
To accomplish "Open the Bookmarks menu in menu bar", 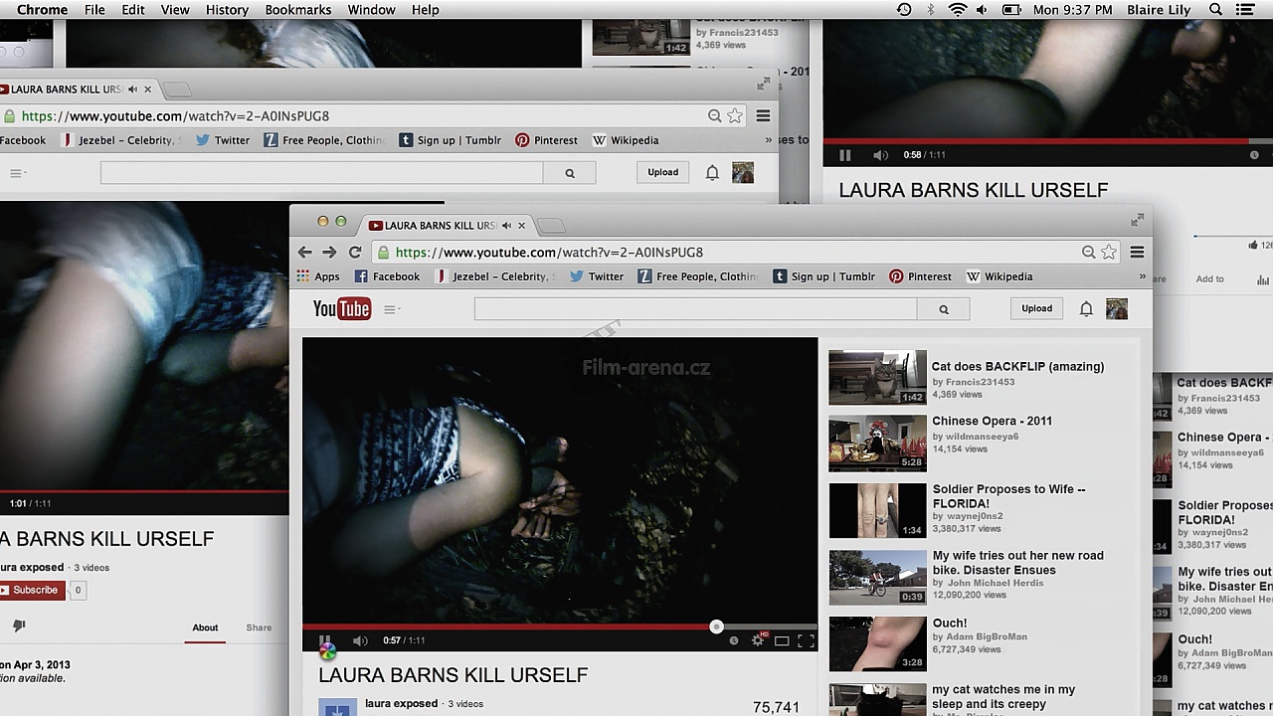I will [x=297, y=10].
